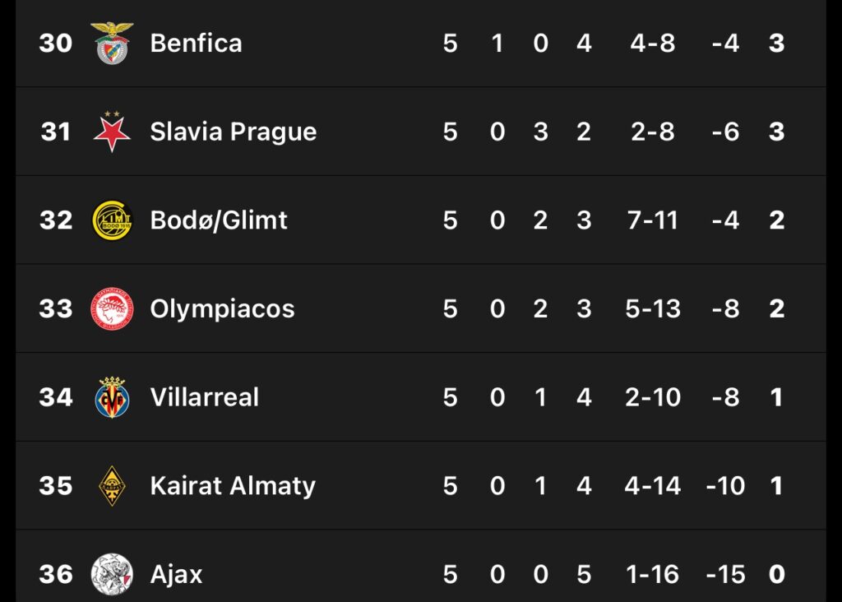Open the Kairat Almaty diamond logo
The image size is (842, 602).
click(x=112, y=486)
